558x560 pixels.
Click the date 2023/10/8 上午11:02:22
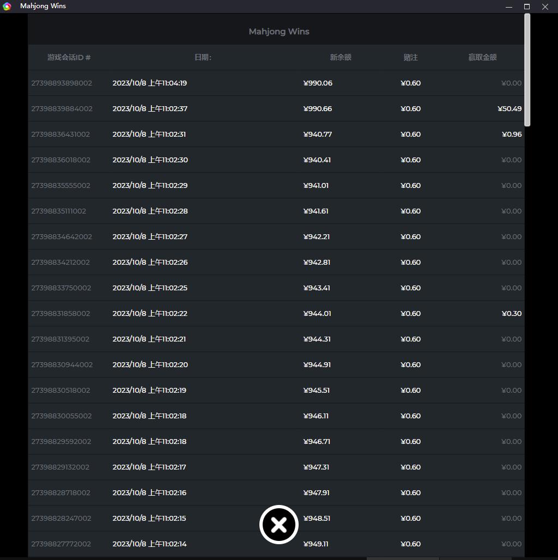click(x=150, y=313)
